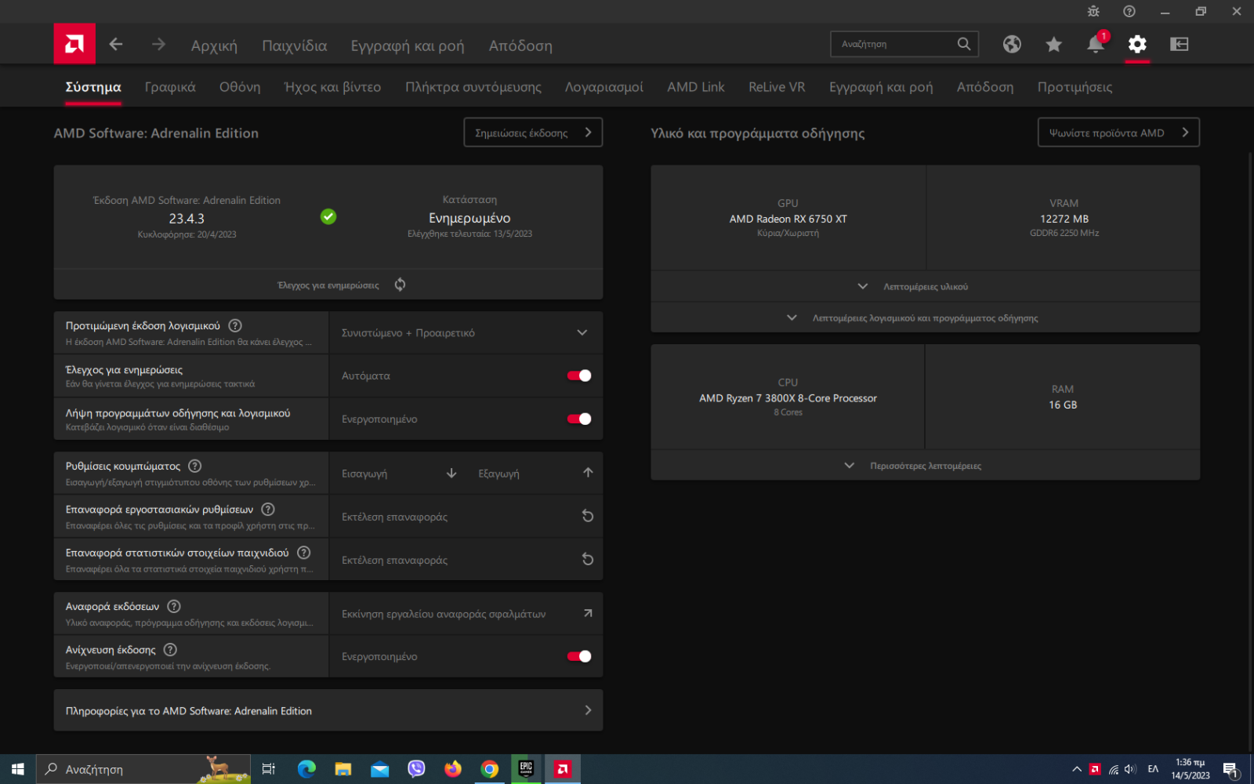Toggle Ανίχνευση έκδοσης switch

tap(579, 656)
